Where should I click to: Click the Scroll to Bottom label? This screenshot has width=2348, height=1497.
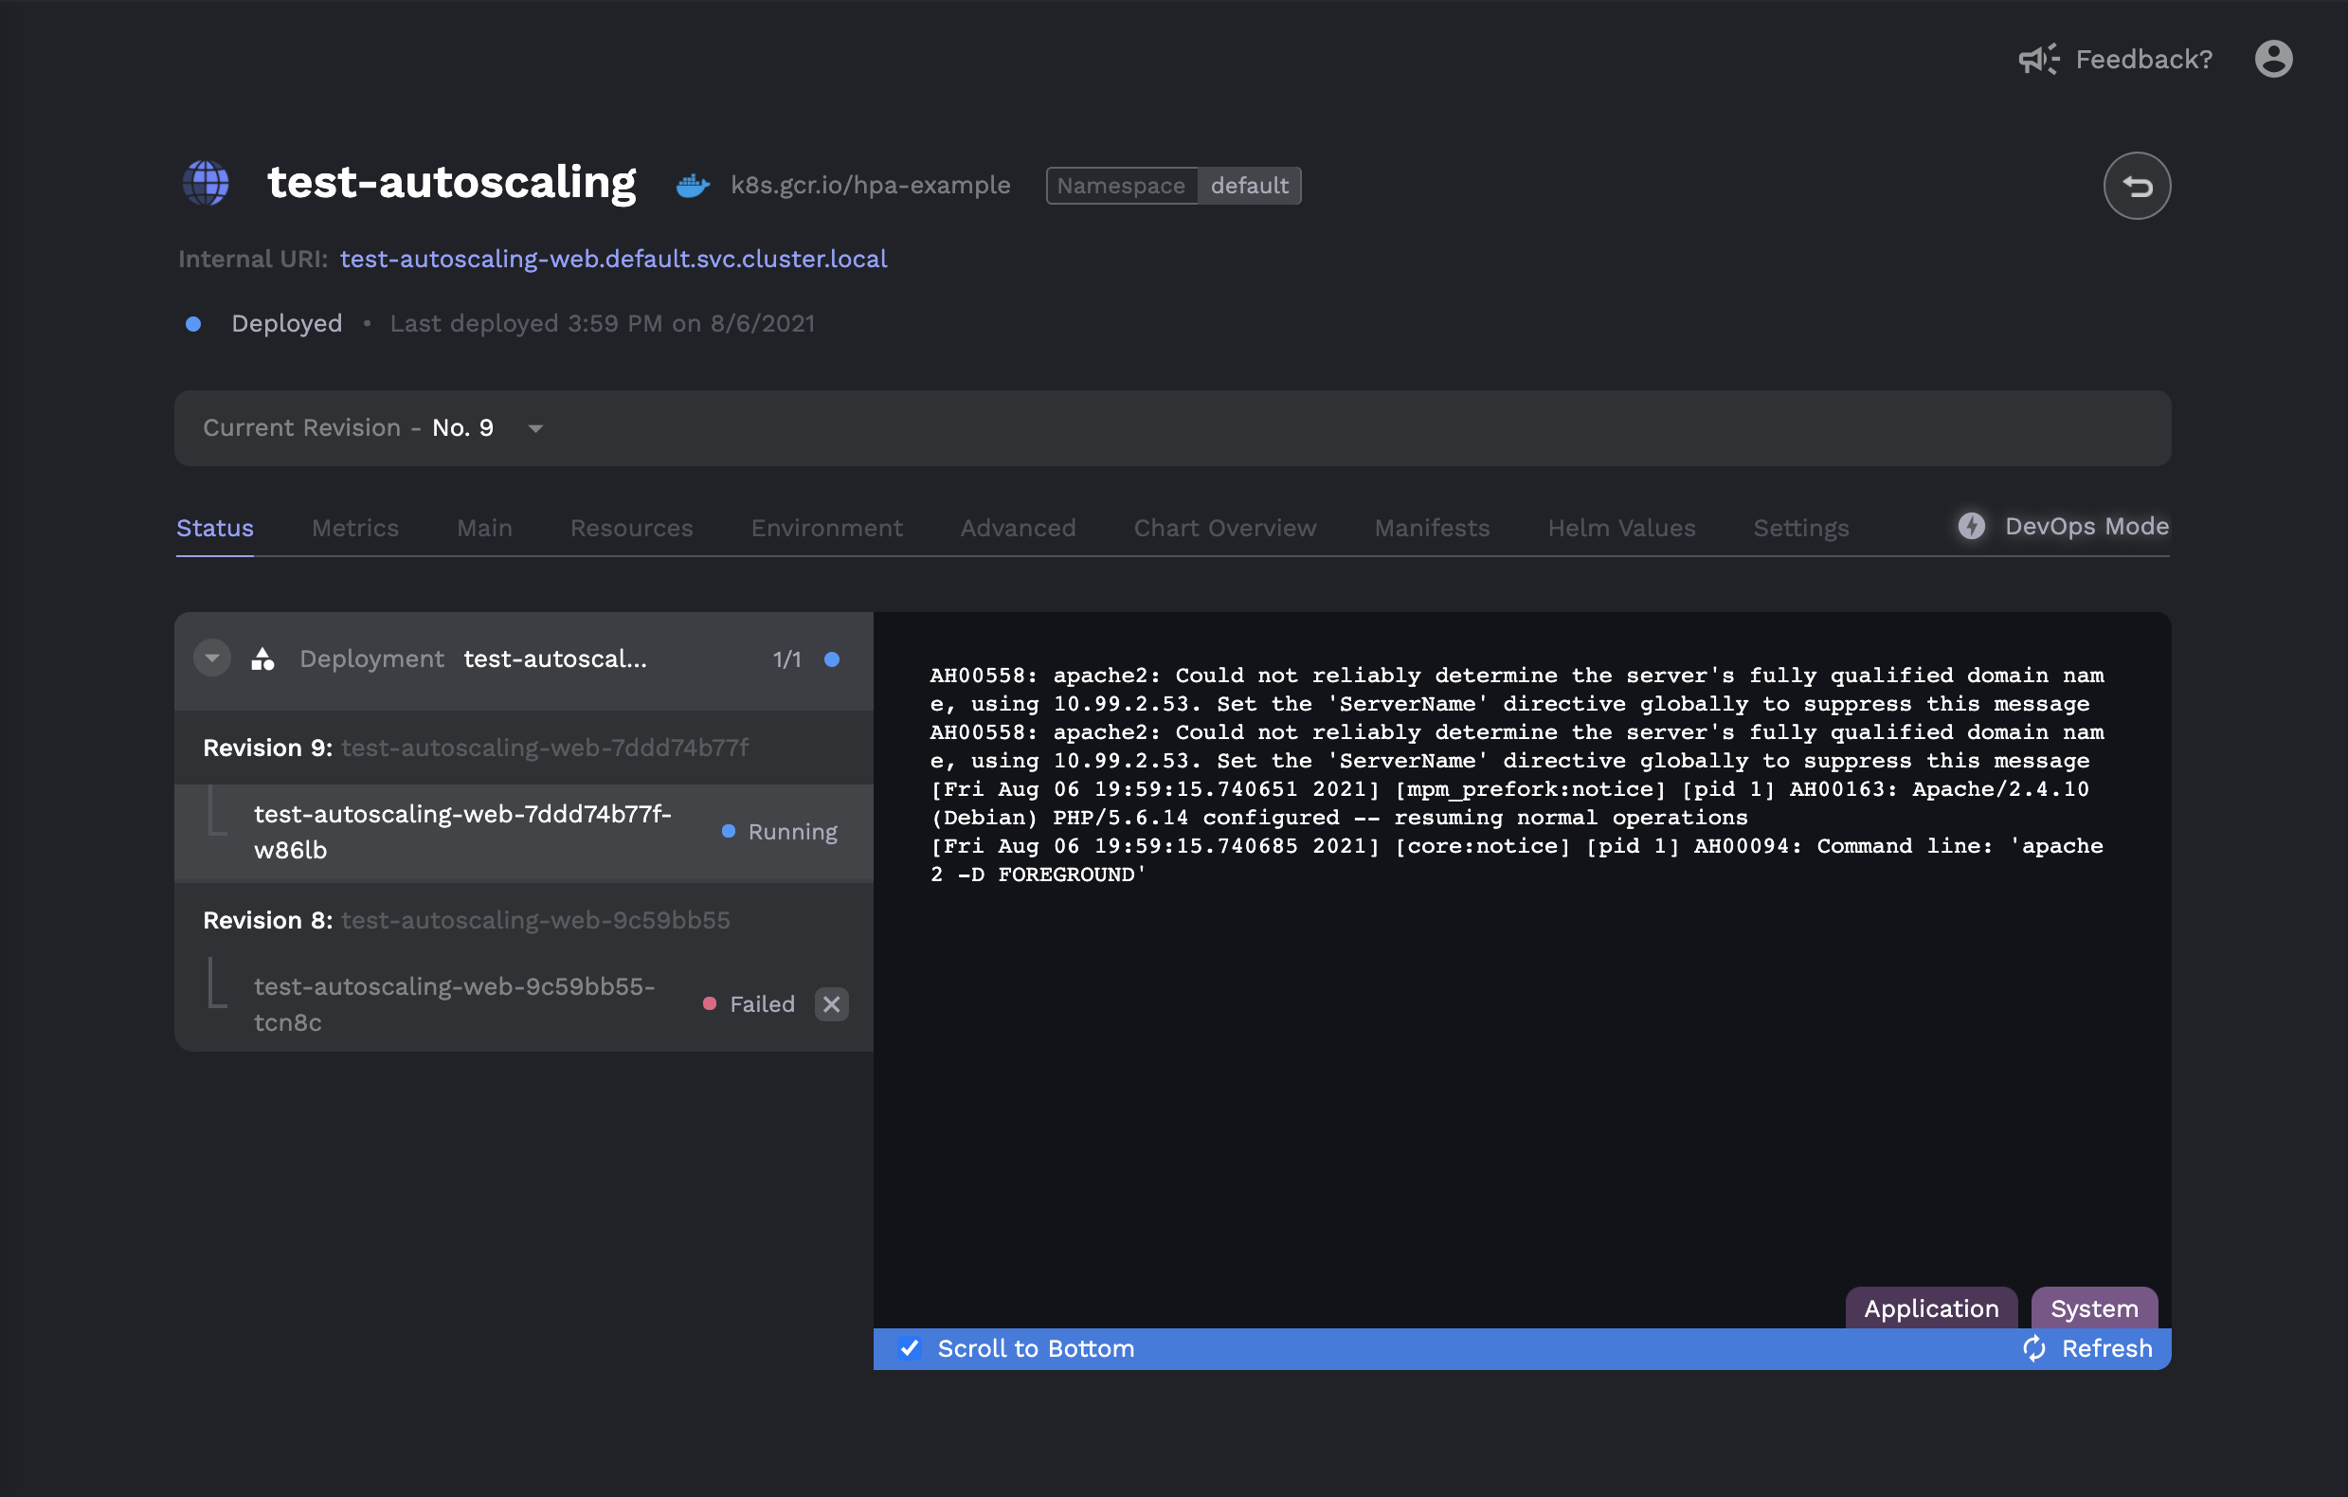tap(1036, 1348)
